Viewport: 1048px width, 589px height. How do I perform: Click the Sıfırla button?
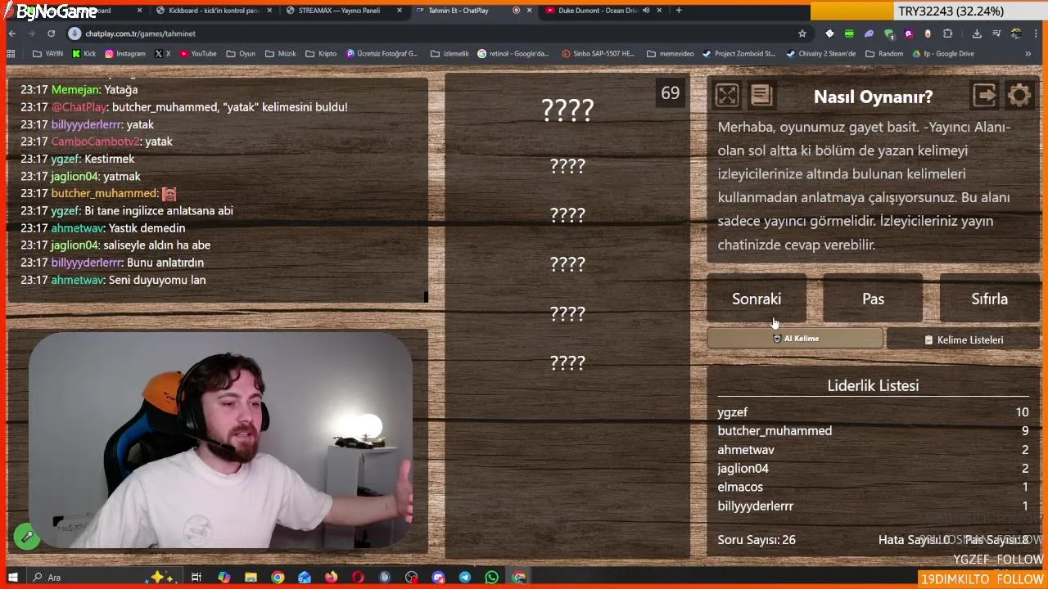click(989, 299)
